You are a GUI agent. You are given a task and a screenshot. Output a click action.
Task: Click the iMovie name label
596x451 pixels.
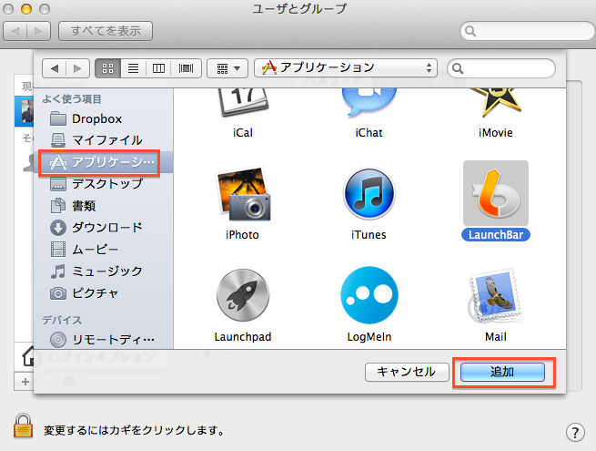(x=496, y=133)
